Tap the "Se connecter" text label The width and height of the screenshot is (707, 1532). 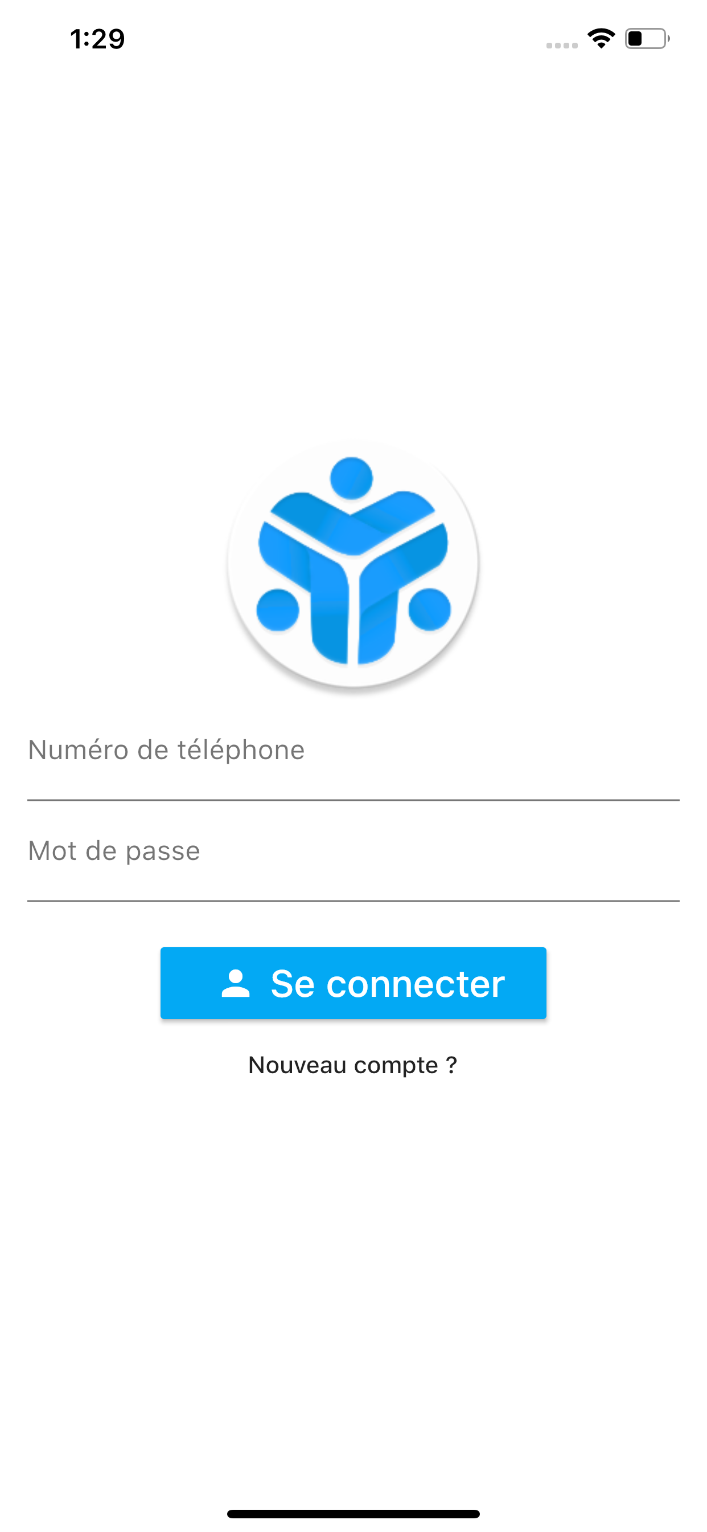tap(387, 984)
